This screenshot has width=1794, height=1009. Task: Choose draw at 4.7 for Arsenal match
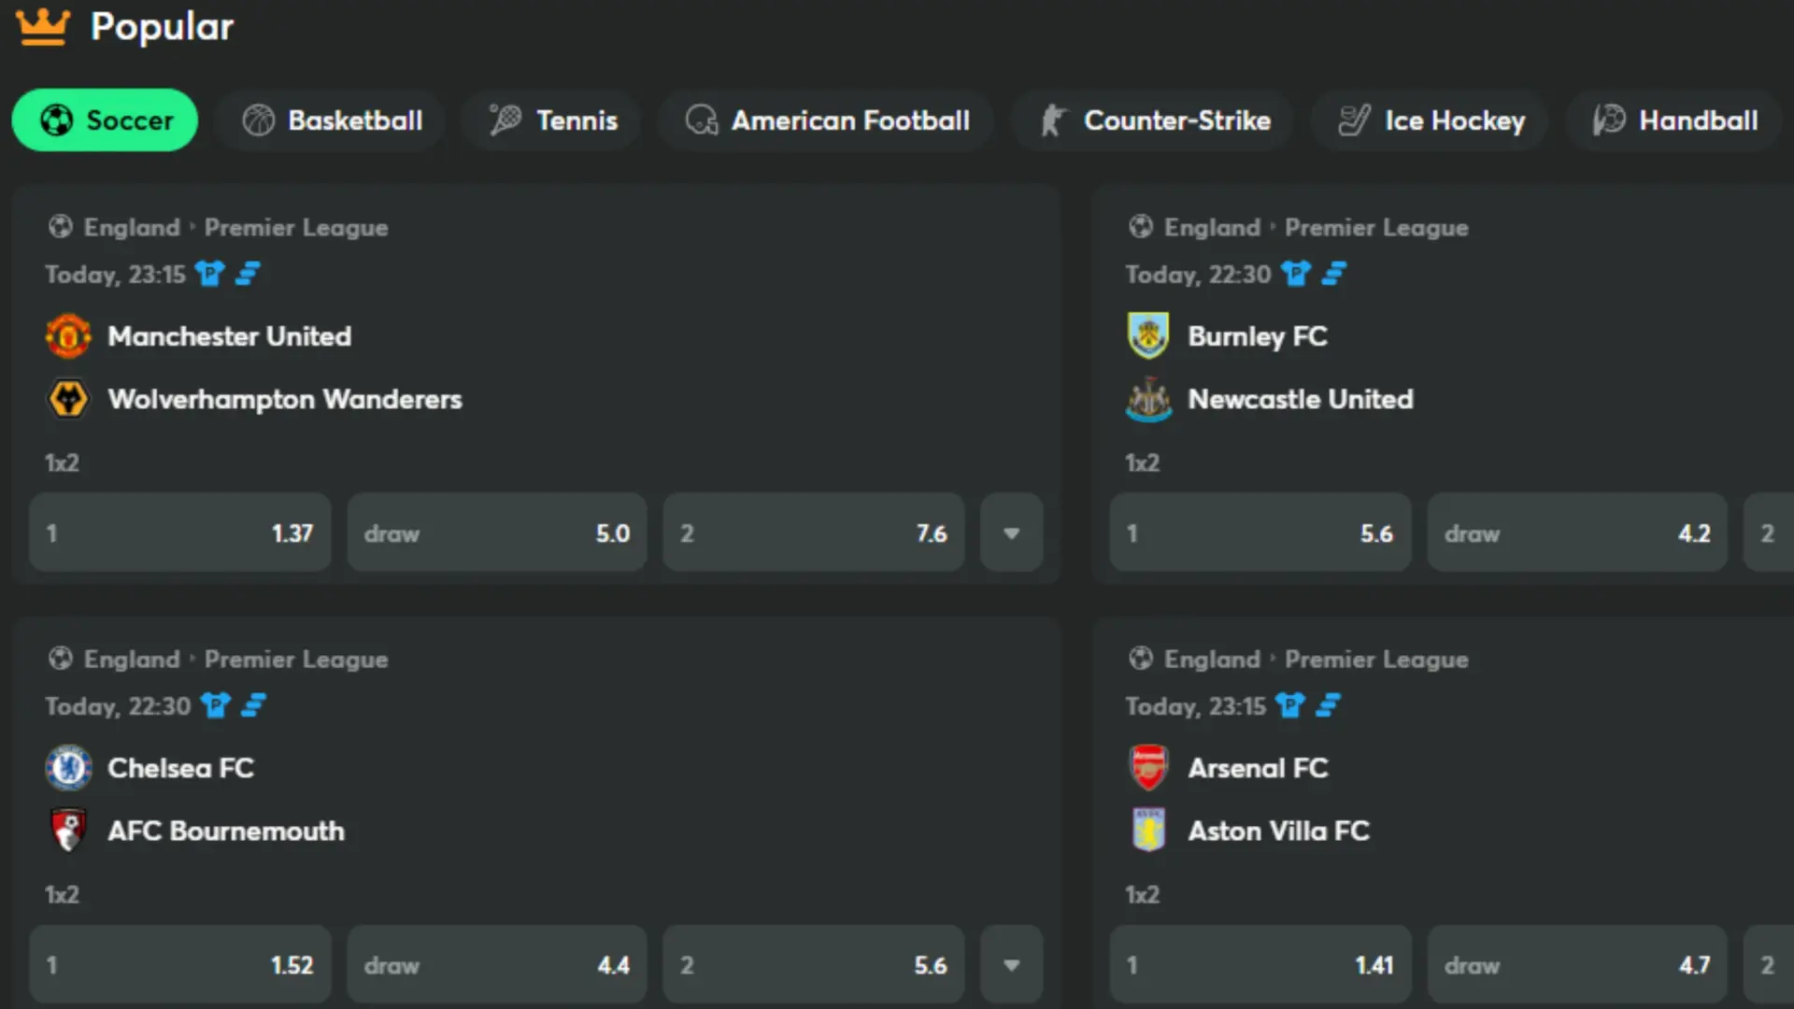pyautogui.click(x=1576, y=964)
